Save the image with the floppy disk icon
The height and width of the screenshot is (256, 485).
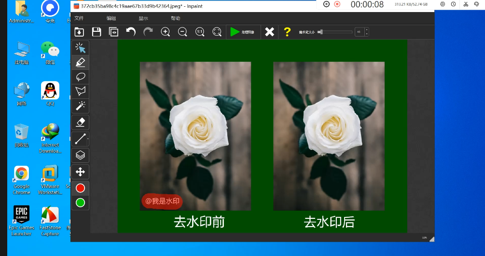[97, 32]
